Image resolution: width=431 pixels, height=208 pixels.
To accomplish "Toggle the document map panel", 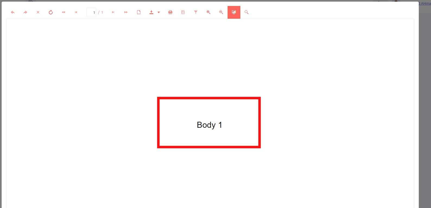I will click(183, 12).
